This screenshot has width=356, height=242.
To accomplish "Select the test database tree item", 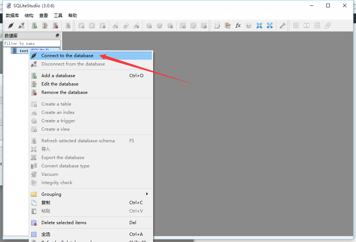I will (24, 51).
